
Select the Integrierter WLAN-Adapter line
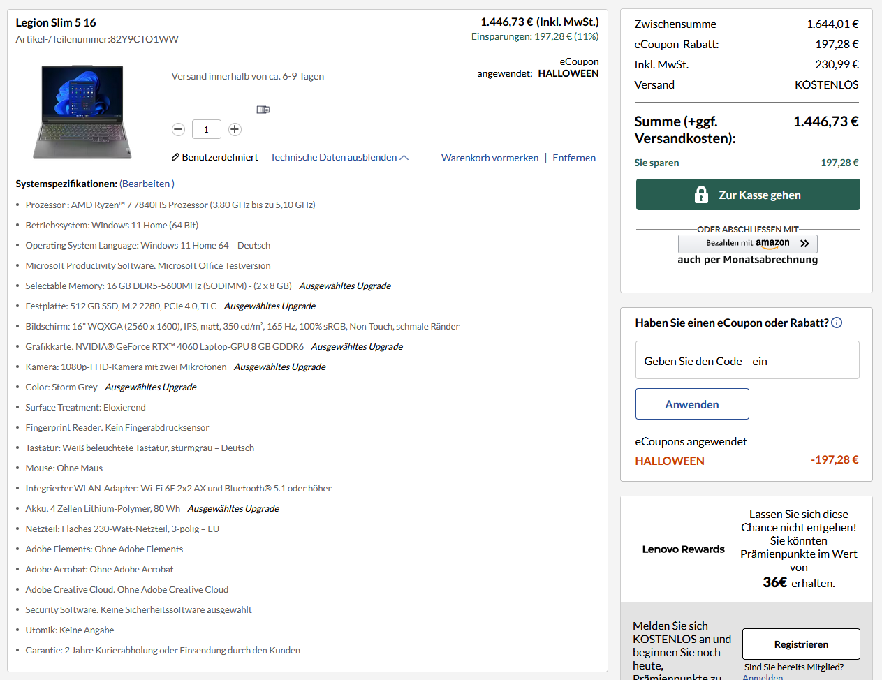tap(178, 488)
